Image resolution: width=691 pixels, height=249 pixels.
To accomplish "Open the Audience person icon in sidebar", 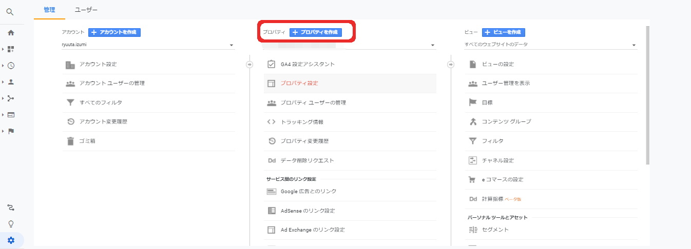I will click(11, 82).
